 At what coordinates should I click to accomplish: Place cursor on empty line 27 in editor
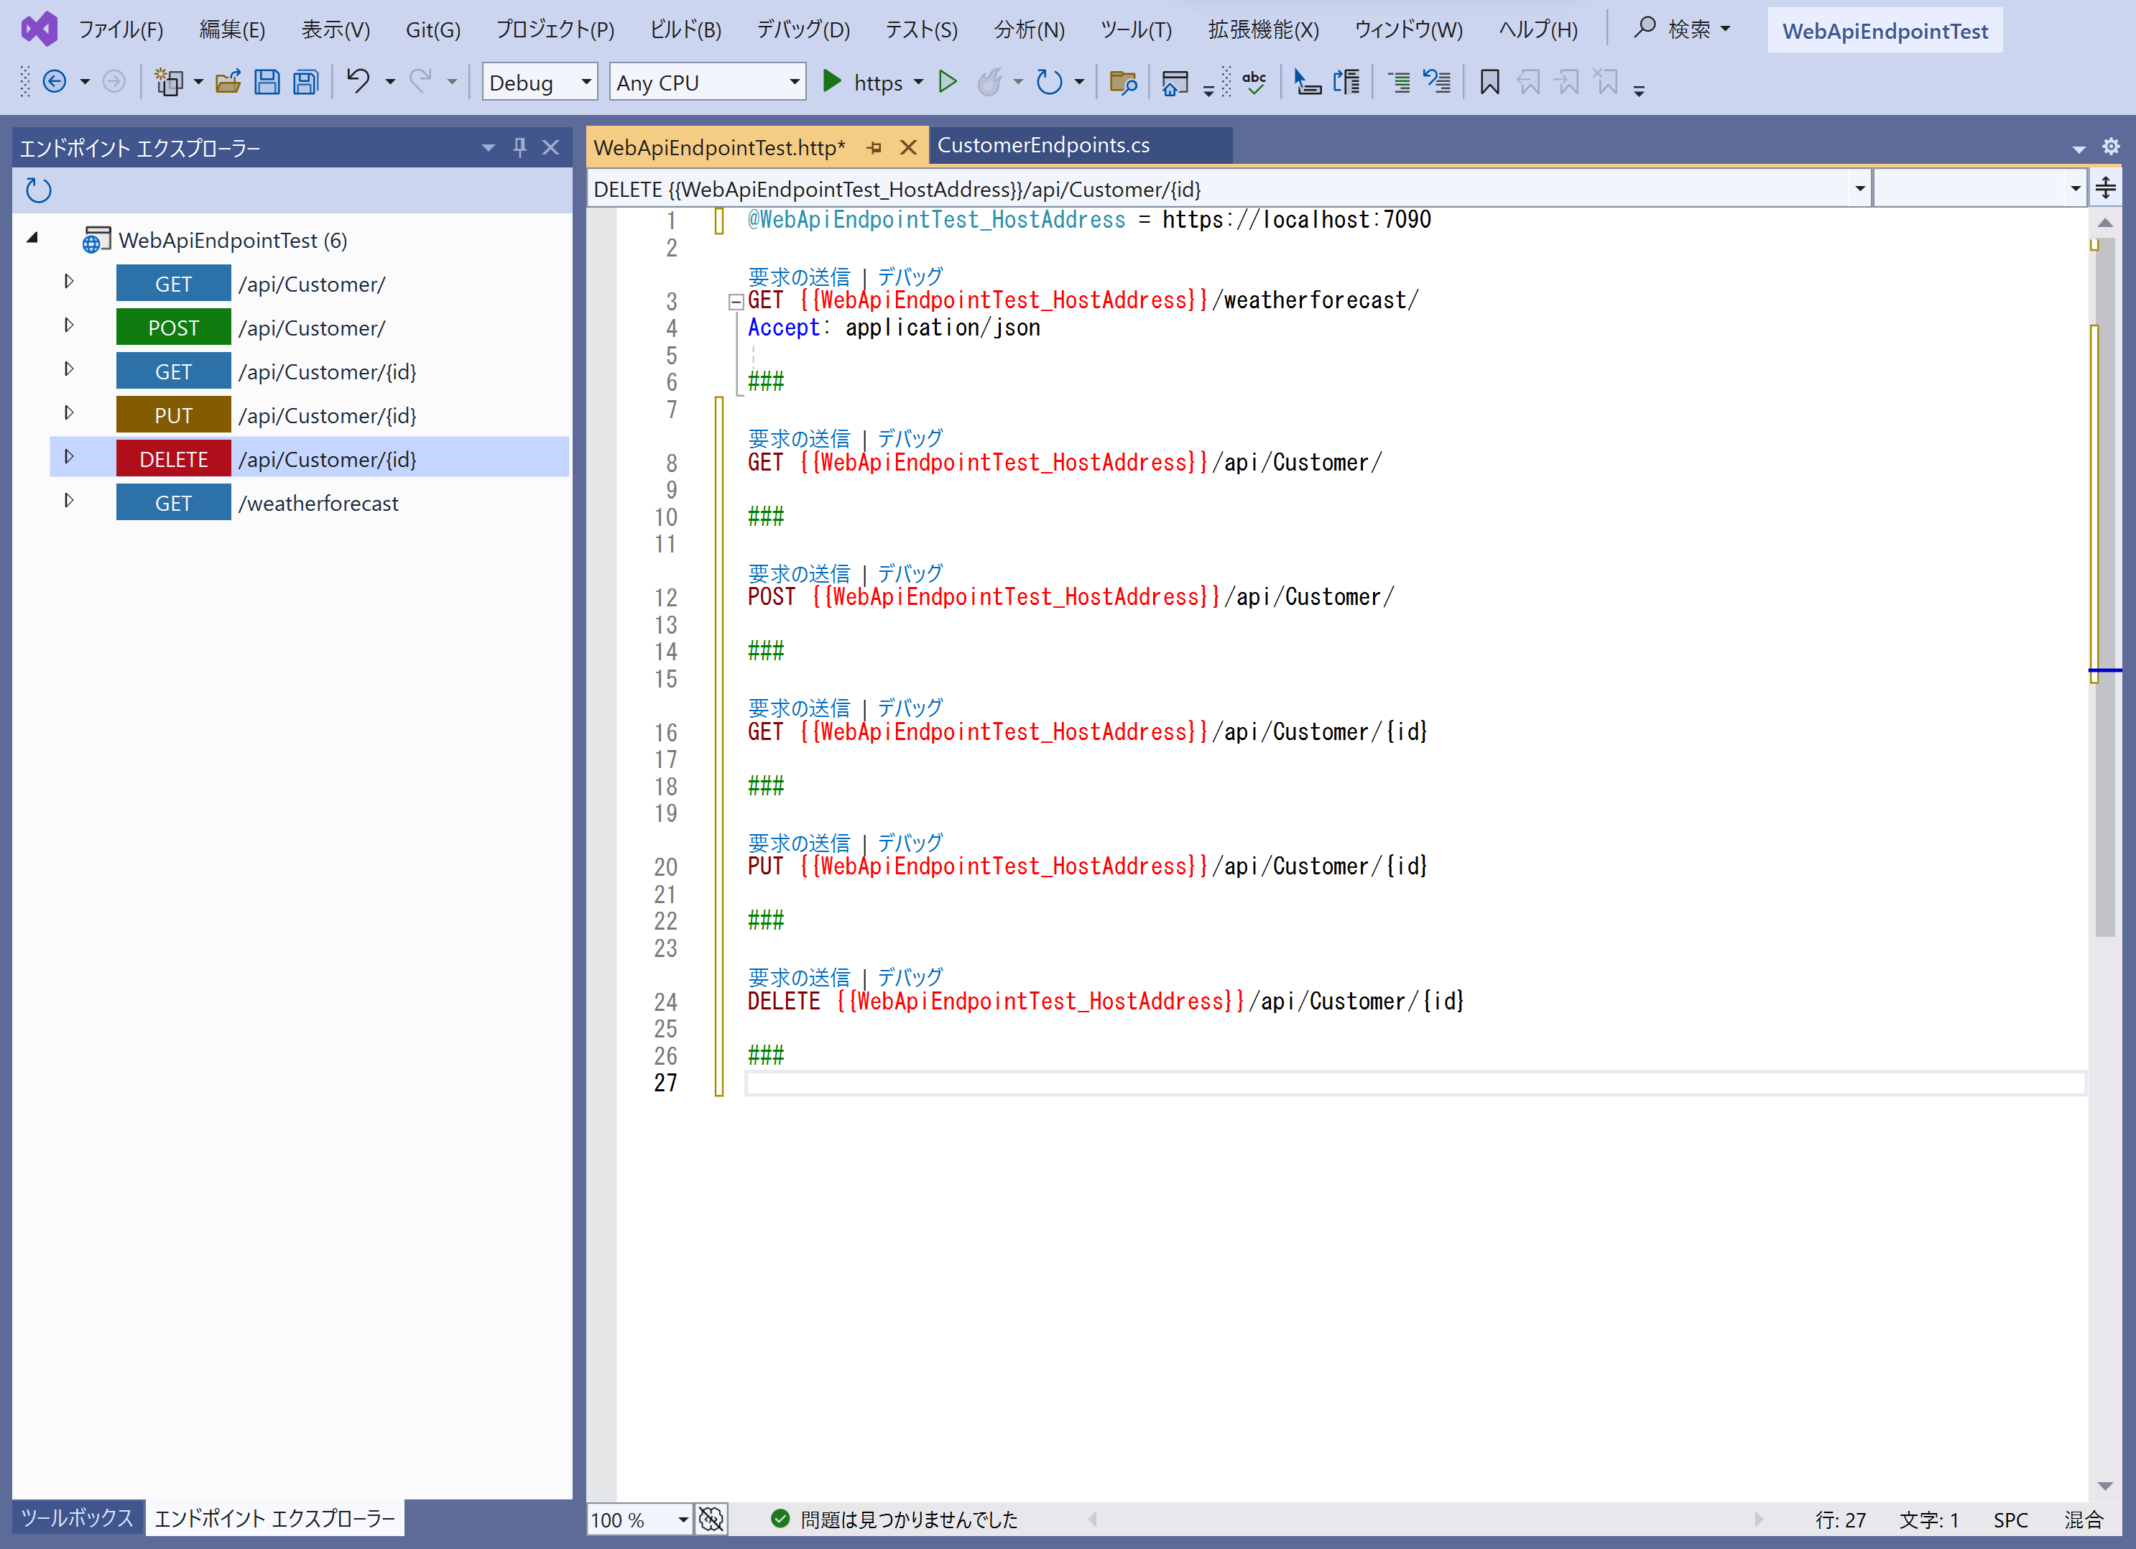(1415, 1083)
